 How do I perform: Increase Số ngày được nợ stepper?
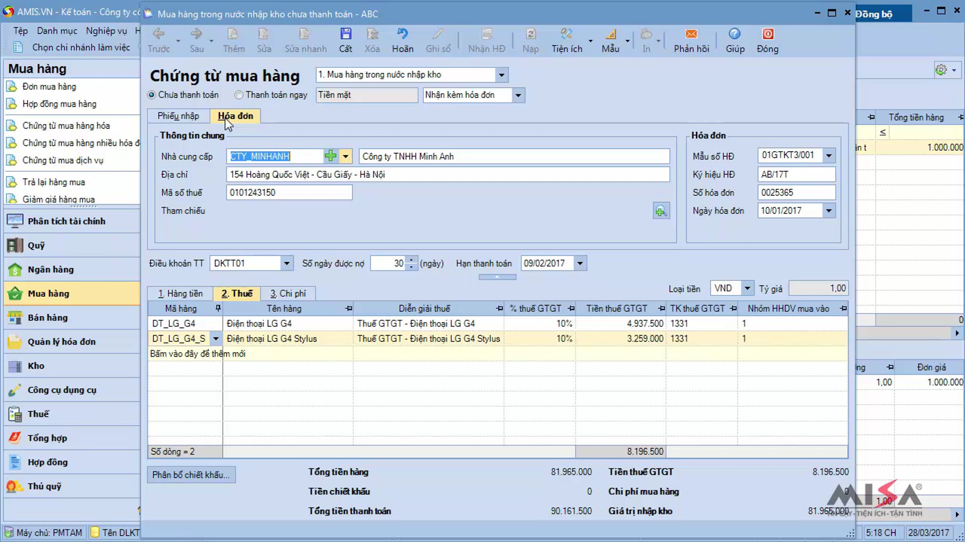pos(411,260)
